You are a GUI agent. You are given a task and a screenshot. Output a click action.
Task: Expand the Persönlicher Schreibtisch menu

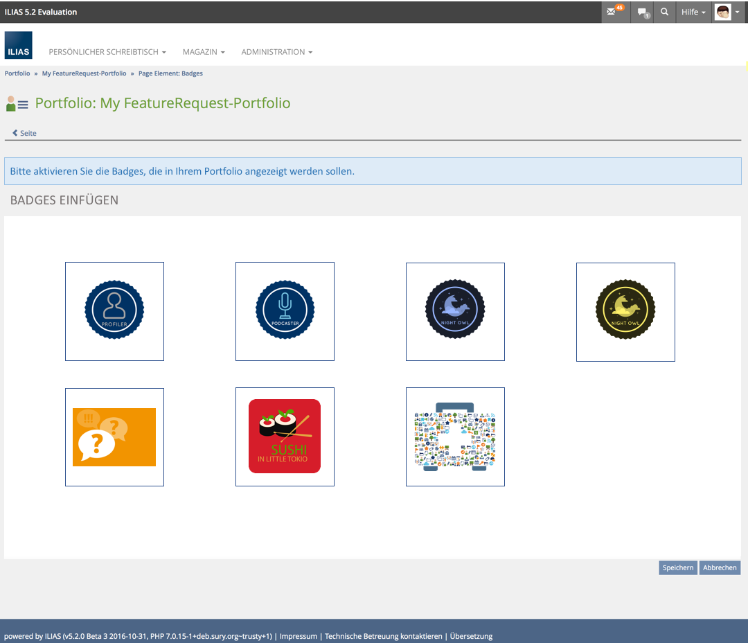(107, 52)
